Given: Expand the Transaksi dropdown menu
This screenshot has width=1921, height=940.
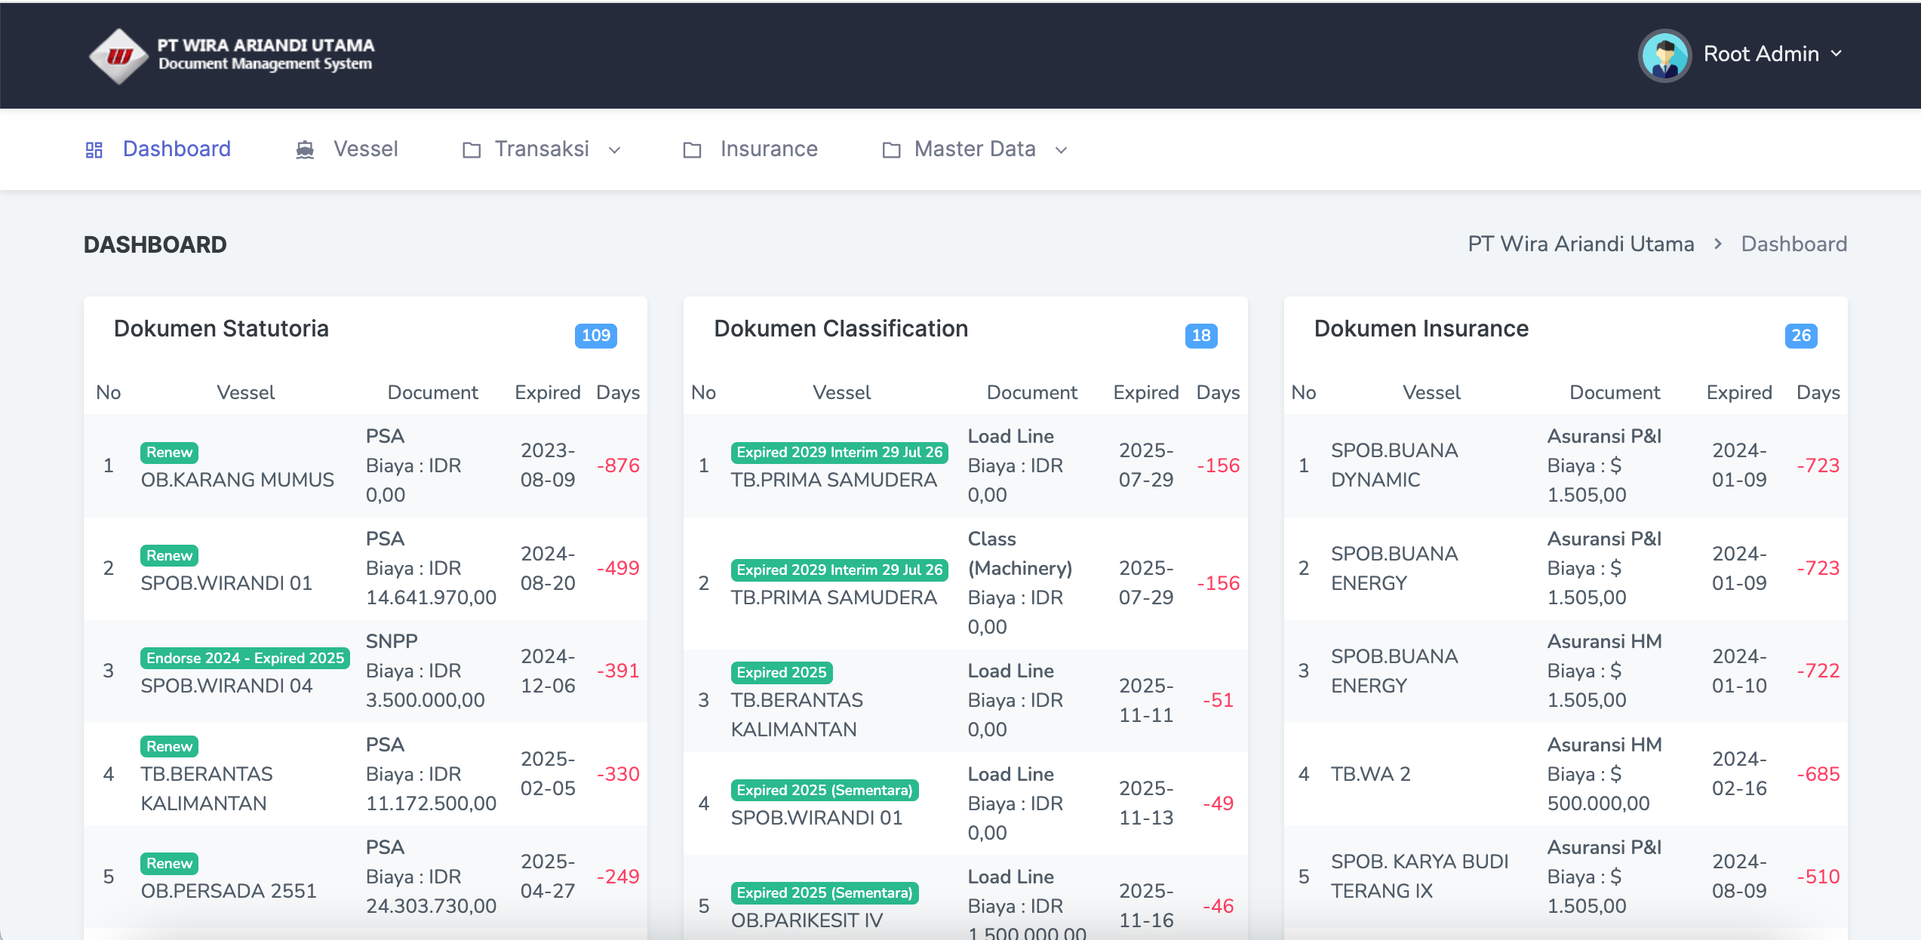Looking at the screenshot, I should (614, 150).
